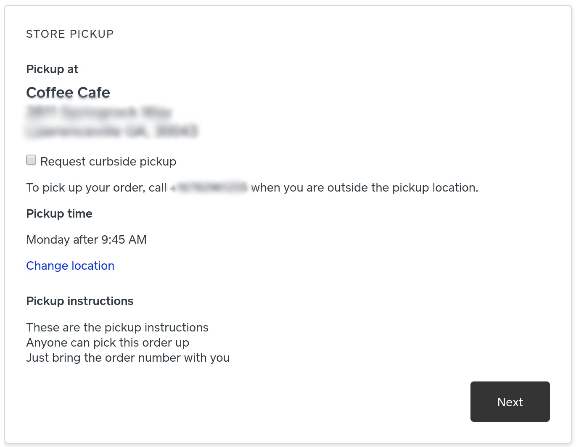Click the blurred street address line
576x447 pixels.
(x=99, y=113)
